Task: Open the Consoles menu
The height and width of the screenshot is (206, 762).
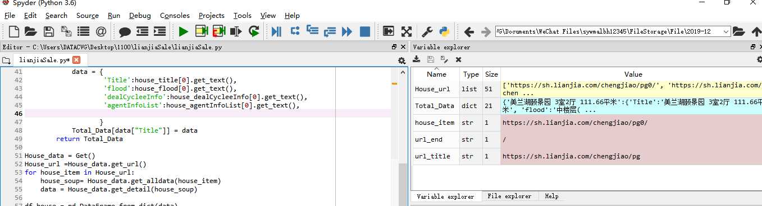Action: (175, 15)
